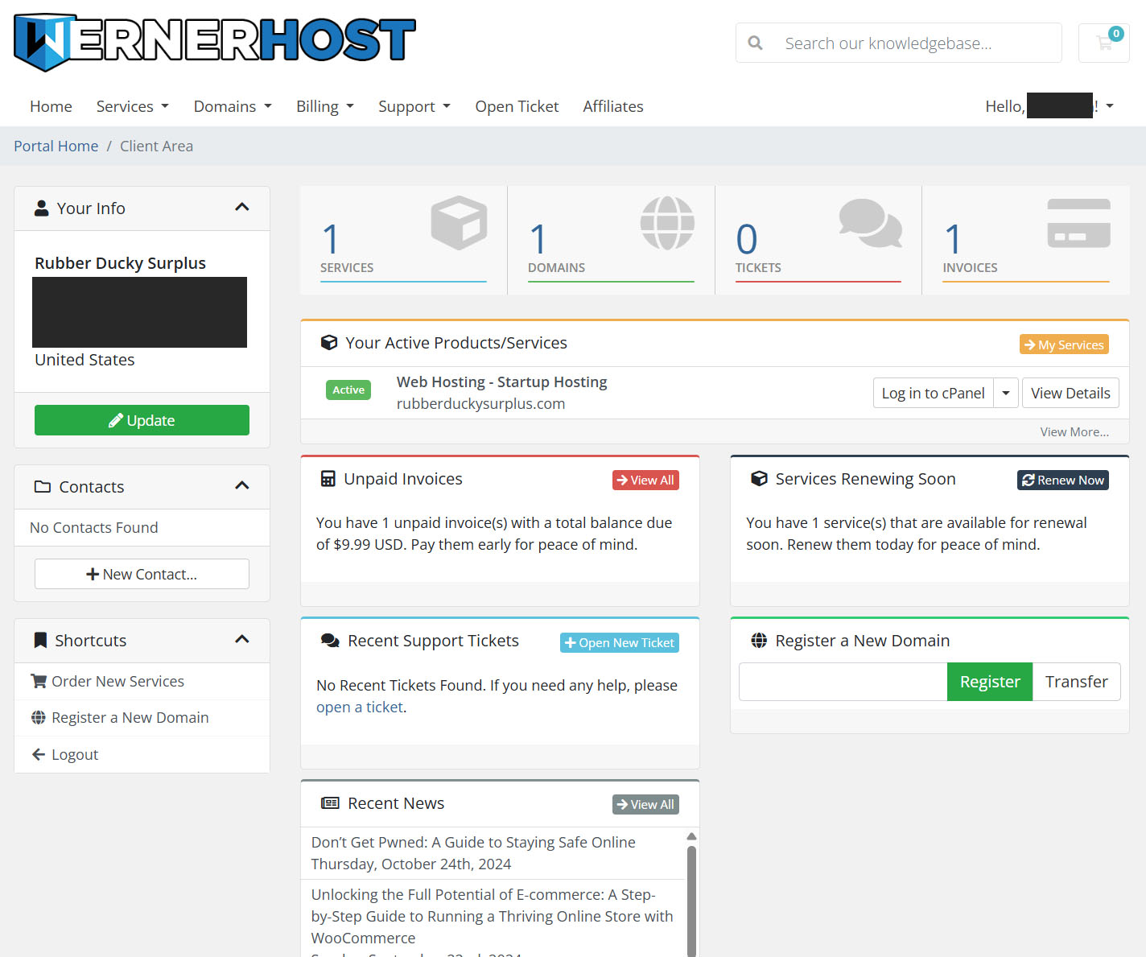Image resolution: width=1146 pixels, height=957 pixels.
Task: Click the Domains globe icon tile
Action: (x=667, y=223)
